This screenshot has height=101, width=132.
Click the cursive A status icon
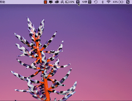click(62, 2)
